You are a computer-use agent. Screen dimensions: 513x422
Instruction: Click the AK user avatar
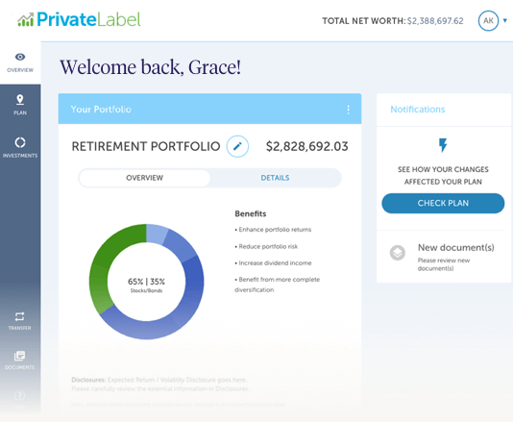(x=488, y=20)
